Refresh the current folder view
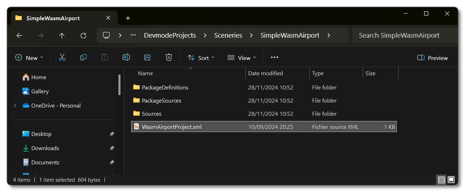465x192 pixels. pos(83,35)
